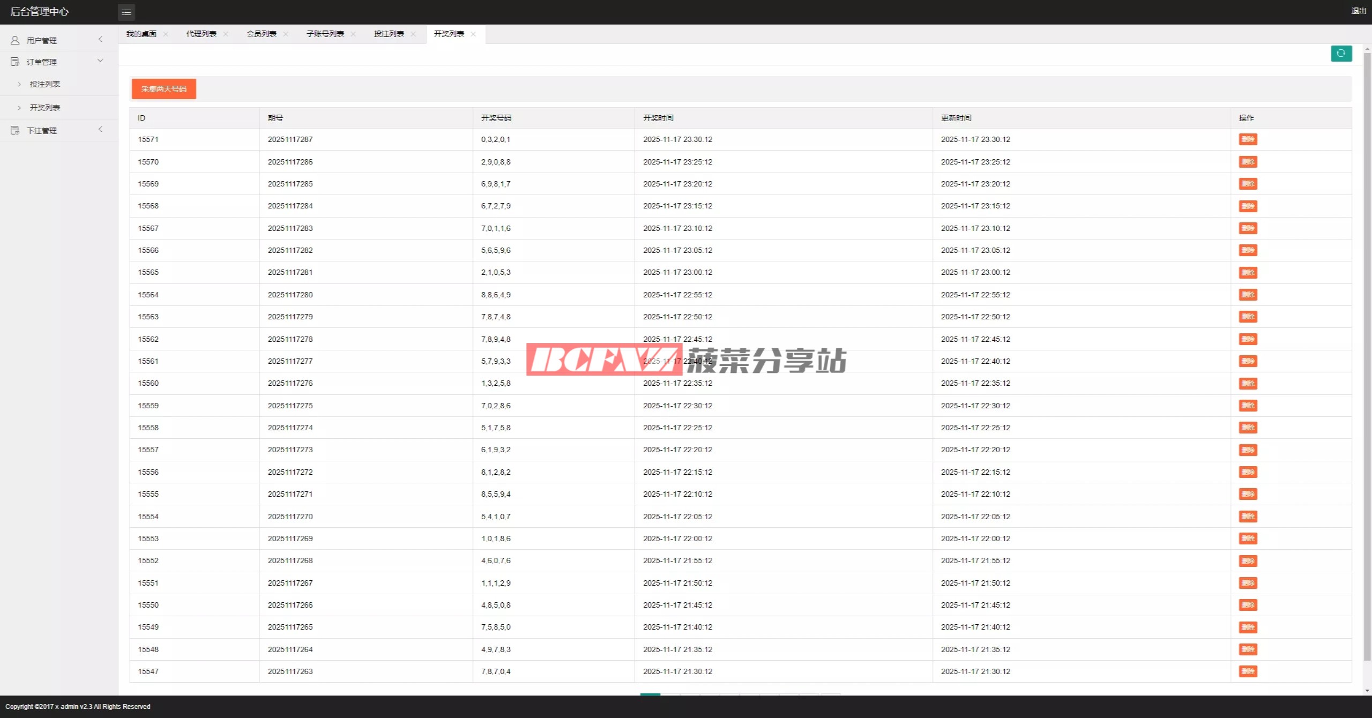Click the 下注管理 sidebar icon

pos(15,130)
